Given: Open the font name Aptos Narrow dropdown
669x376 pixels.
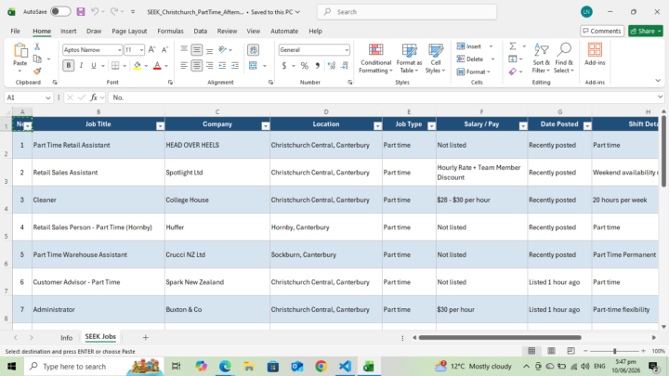Looking at the screenshot, I should coord(119,50).
